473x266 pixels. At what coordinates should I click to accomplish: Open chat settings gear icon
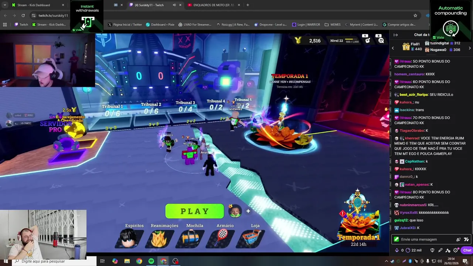(456, 250)
